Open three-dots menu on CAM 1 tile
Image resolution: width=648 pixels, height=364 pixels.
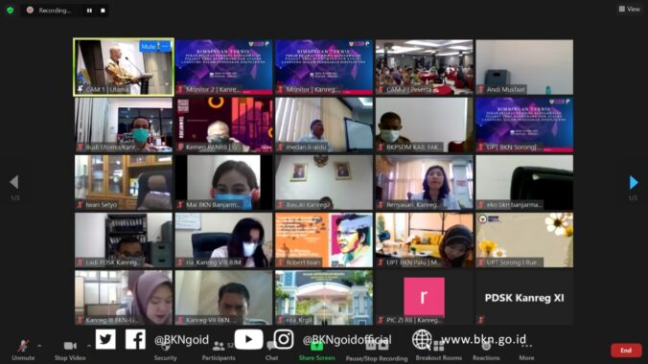pyautogui.click(x=165, y=46)
